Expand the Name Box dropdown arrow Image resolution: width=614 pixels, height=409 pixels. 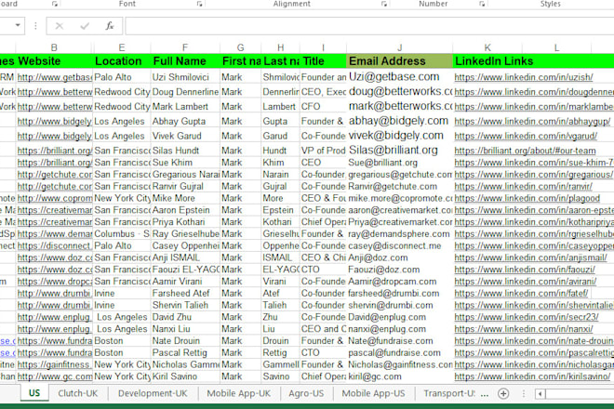coord(18,25)
